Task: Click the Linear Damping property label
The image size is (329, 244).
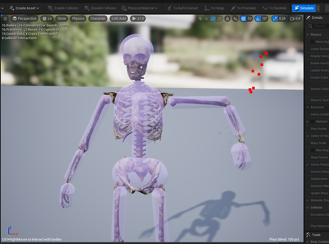Action: [x=320, y=49]
